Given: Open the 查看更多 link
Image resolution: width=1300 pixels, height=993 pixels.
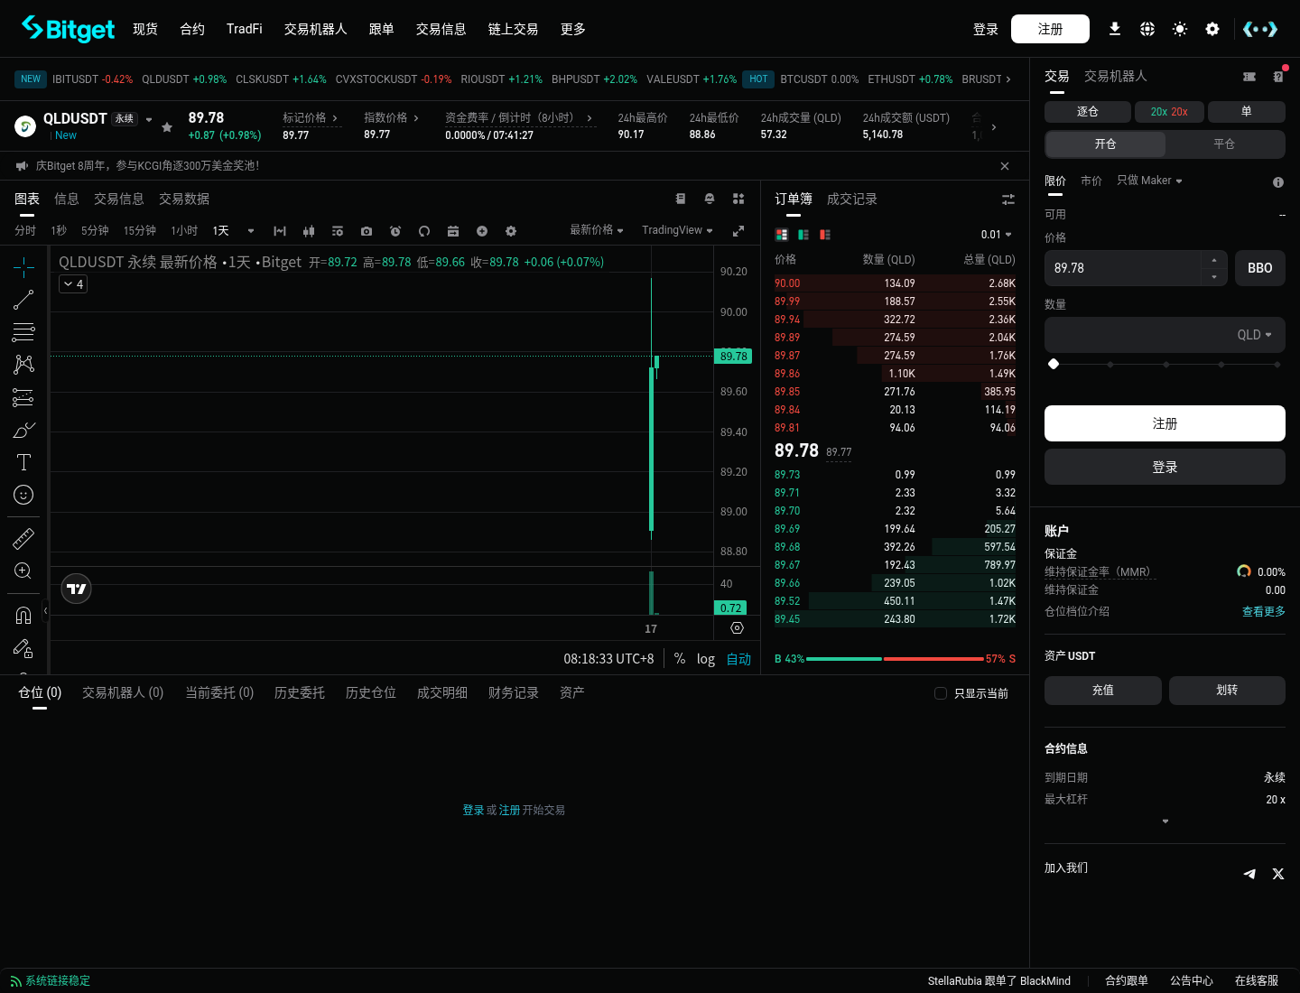Looking at the screenshot, I should click(x=1264, y=612).
